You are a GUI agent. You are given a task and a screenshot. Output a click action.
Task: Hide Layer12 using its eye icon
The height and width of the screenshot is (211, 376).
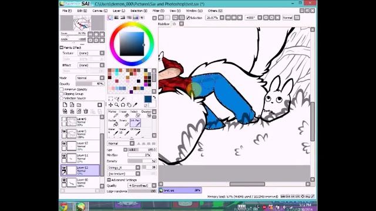pyautogui.click(x=64, y=144)
